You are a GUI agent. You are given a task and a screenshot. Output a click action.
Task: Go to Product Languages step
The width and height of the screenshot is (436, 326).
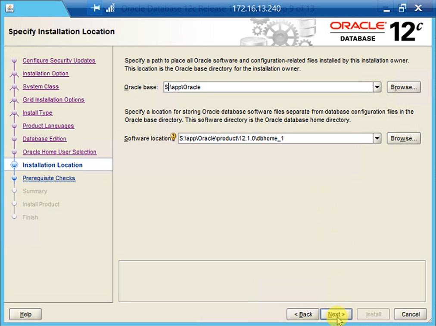[48, 126]
